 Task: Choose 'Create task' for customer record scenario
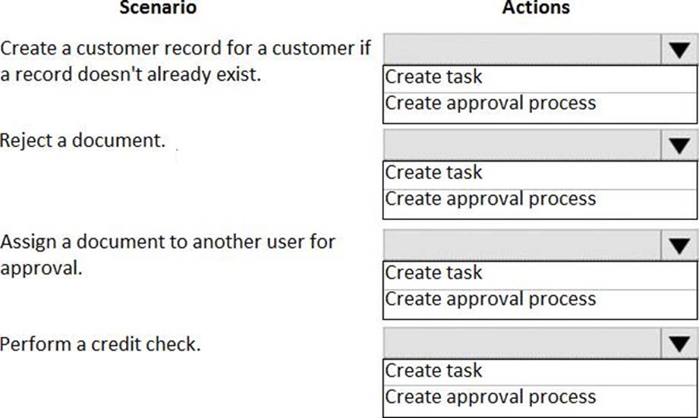pos(433,77)
